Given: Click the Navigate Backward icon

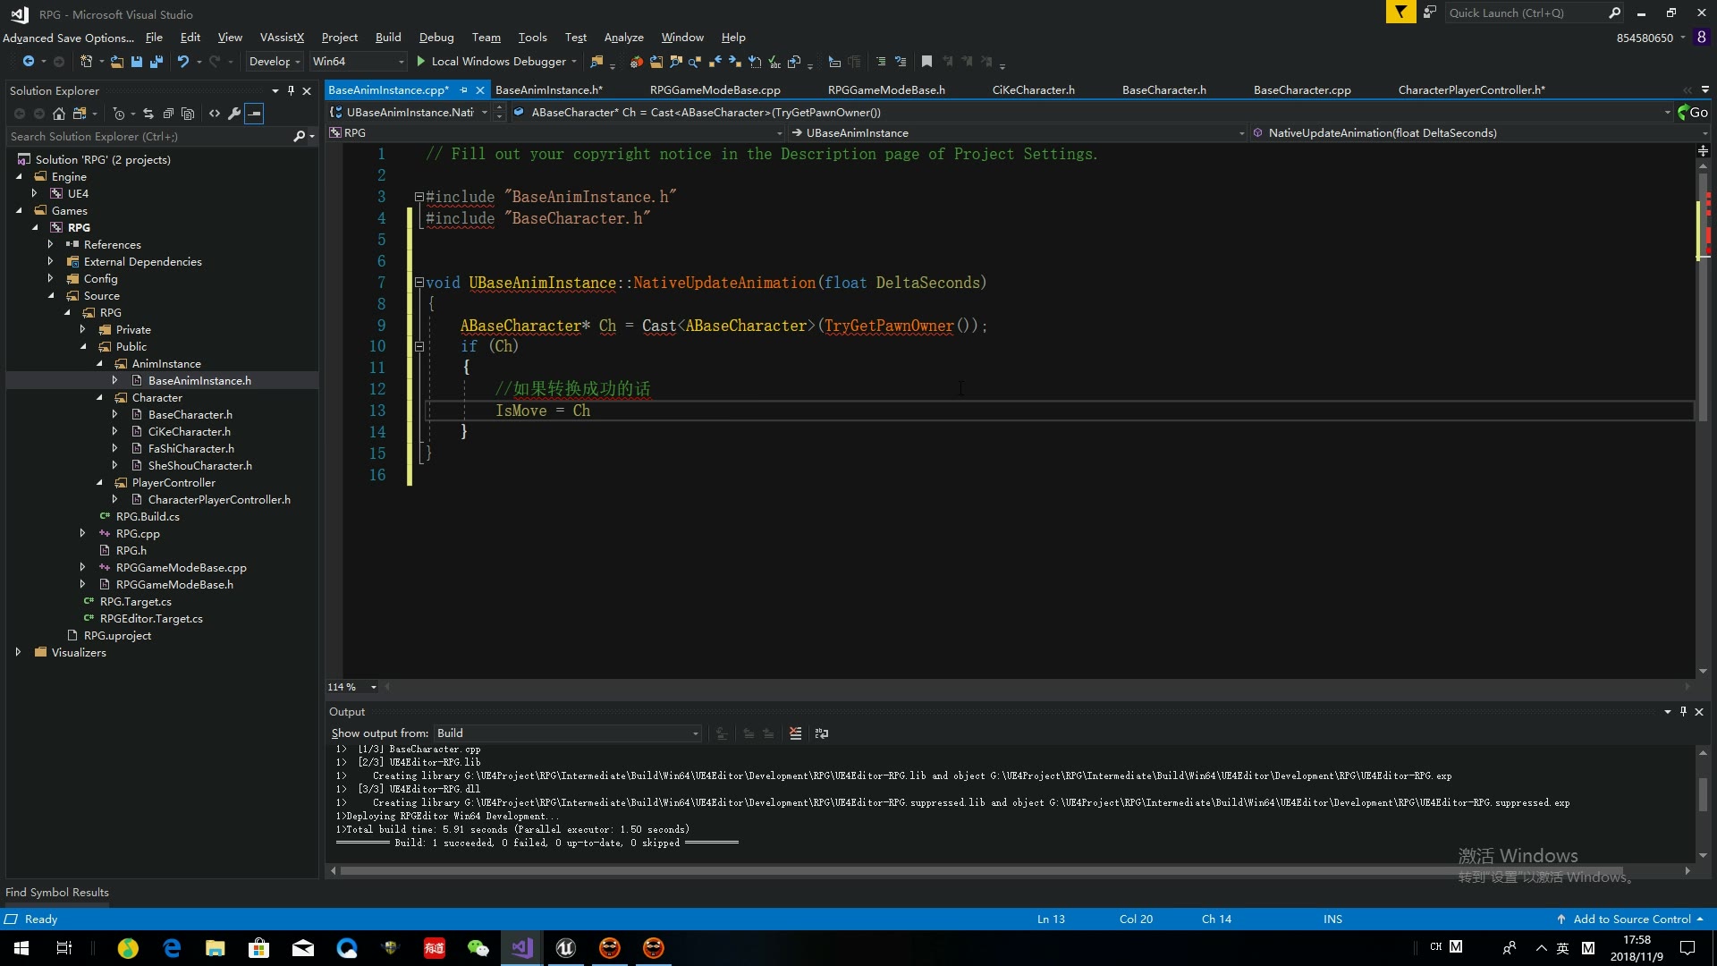Looking at the screenshot, I should pos(28,61).
